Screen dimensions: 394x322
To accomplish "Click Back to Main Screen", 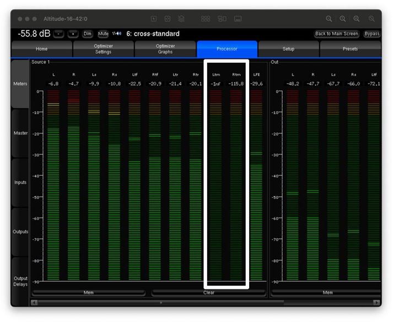I will (337, 34).
